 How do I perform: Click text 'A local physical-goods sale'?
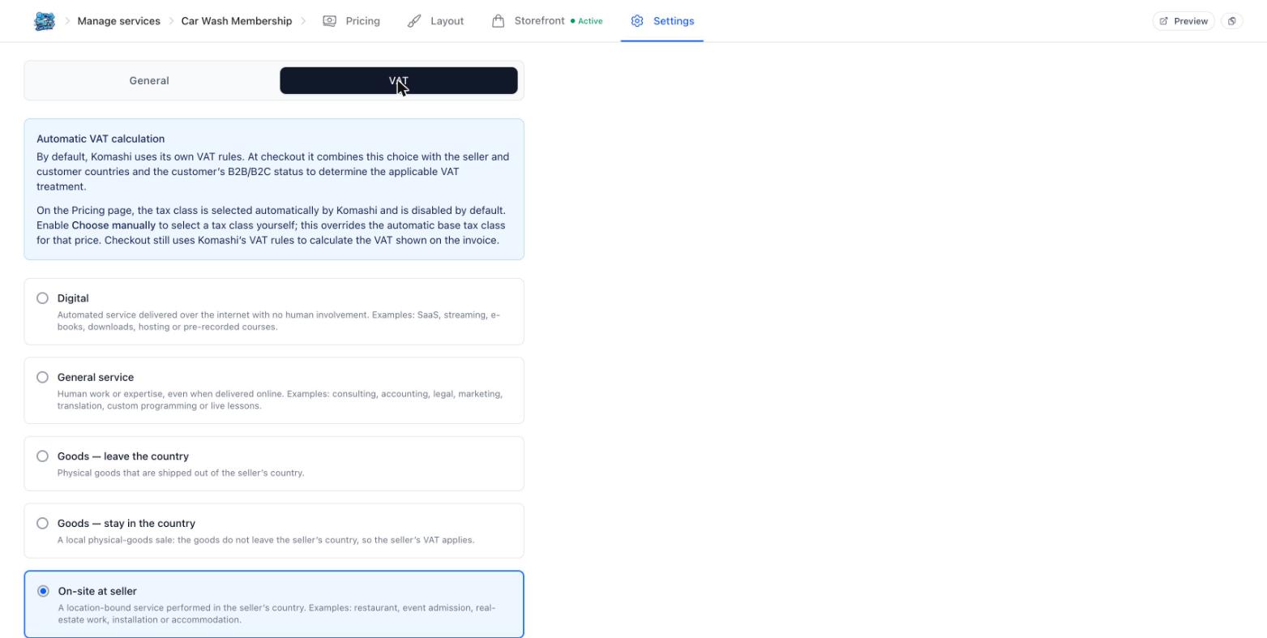pos(266,540)
